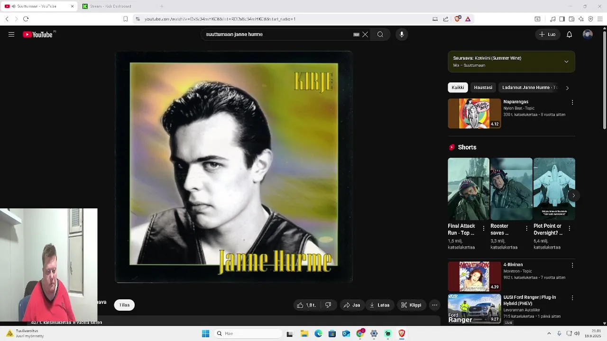Open Brave VPN shield icon
Viewport: 607px width, 341px height.
(x=590, y=19)
